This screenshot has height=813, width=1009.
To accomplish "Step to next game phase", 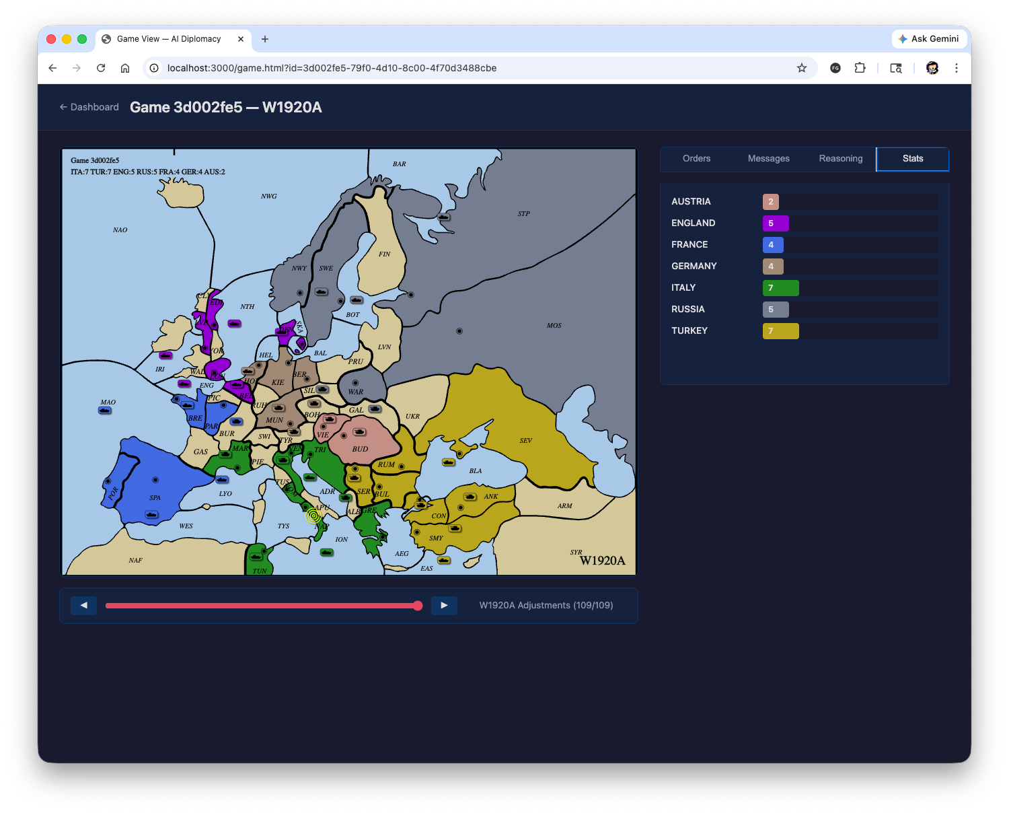I will click(444, 606).
